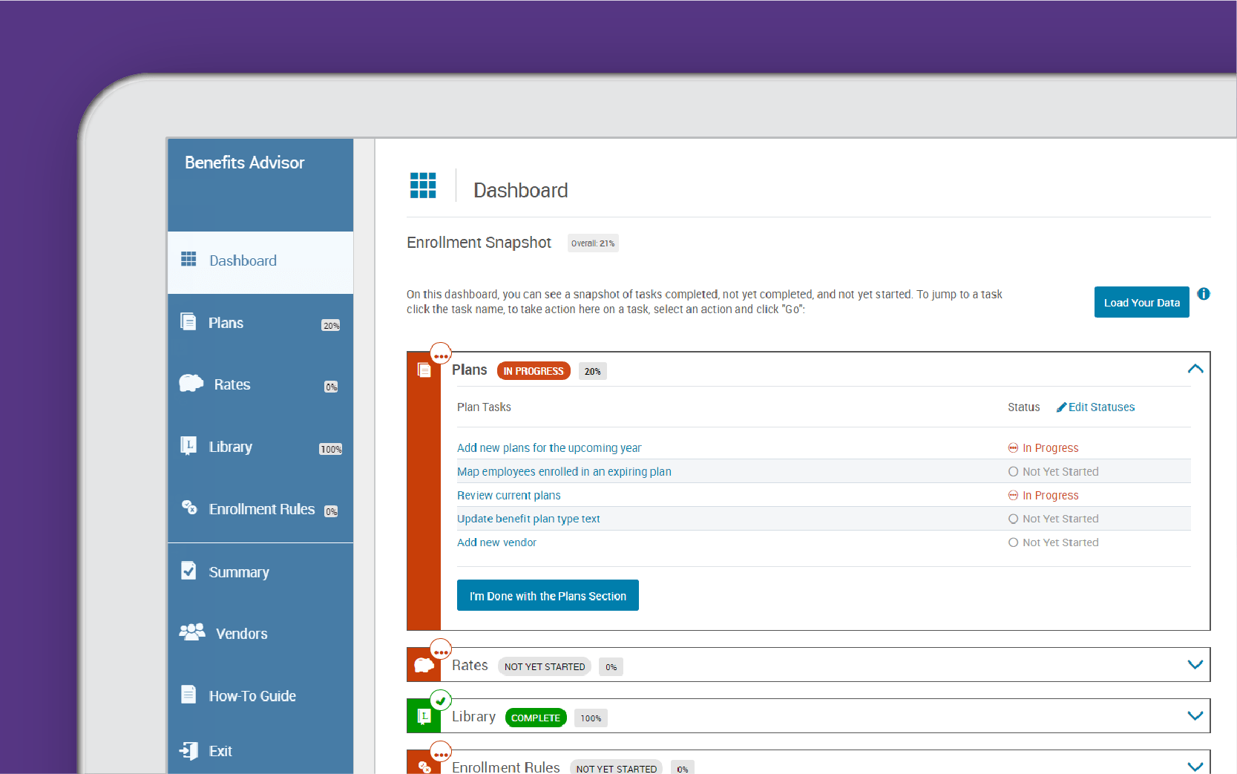
Task: Click the in-progress dots badge on Plans section
Action: tap(441, 353)
